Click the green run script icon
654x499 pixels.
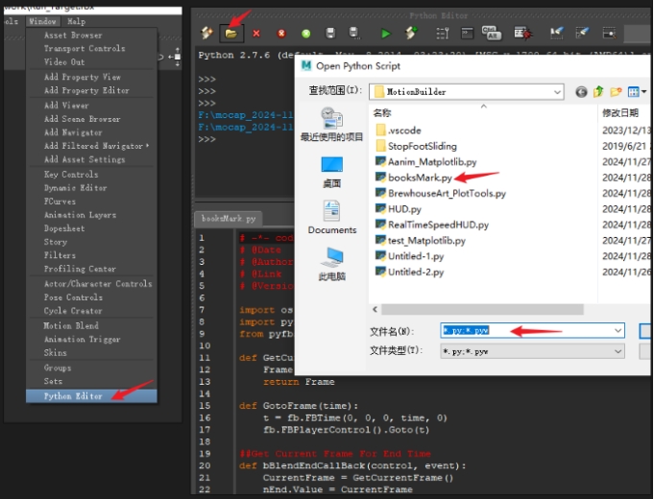point(386,33)
